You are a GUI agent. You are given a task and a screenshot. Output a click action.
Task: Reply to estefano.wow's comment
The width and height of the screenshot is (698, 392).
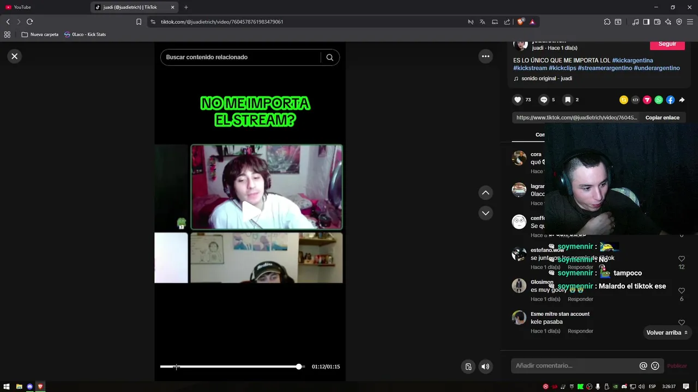(x=580, y=267)
